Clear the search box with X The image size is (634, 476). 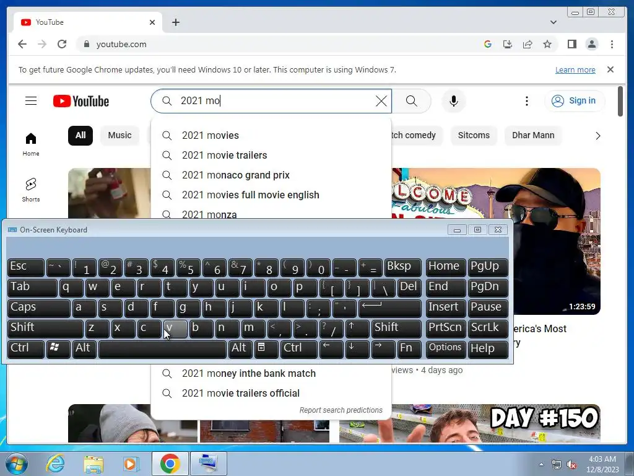pyautogui.click(x=381, y=101)
